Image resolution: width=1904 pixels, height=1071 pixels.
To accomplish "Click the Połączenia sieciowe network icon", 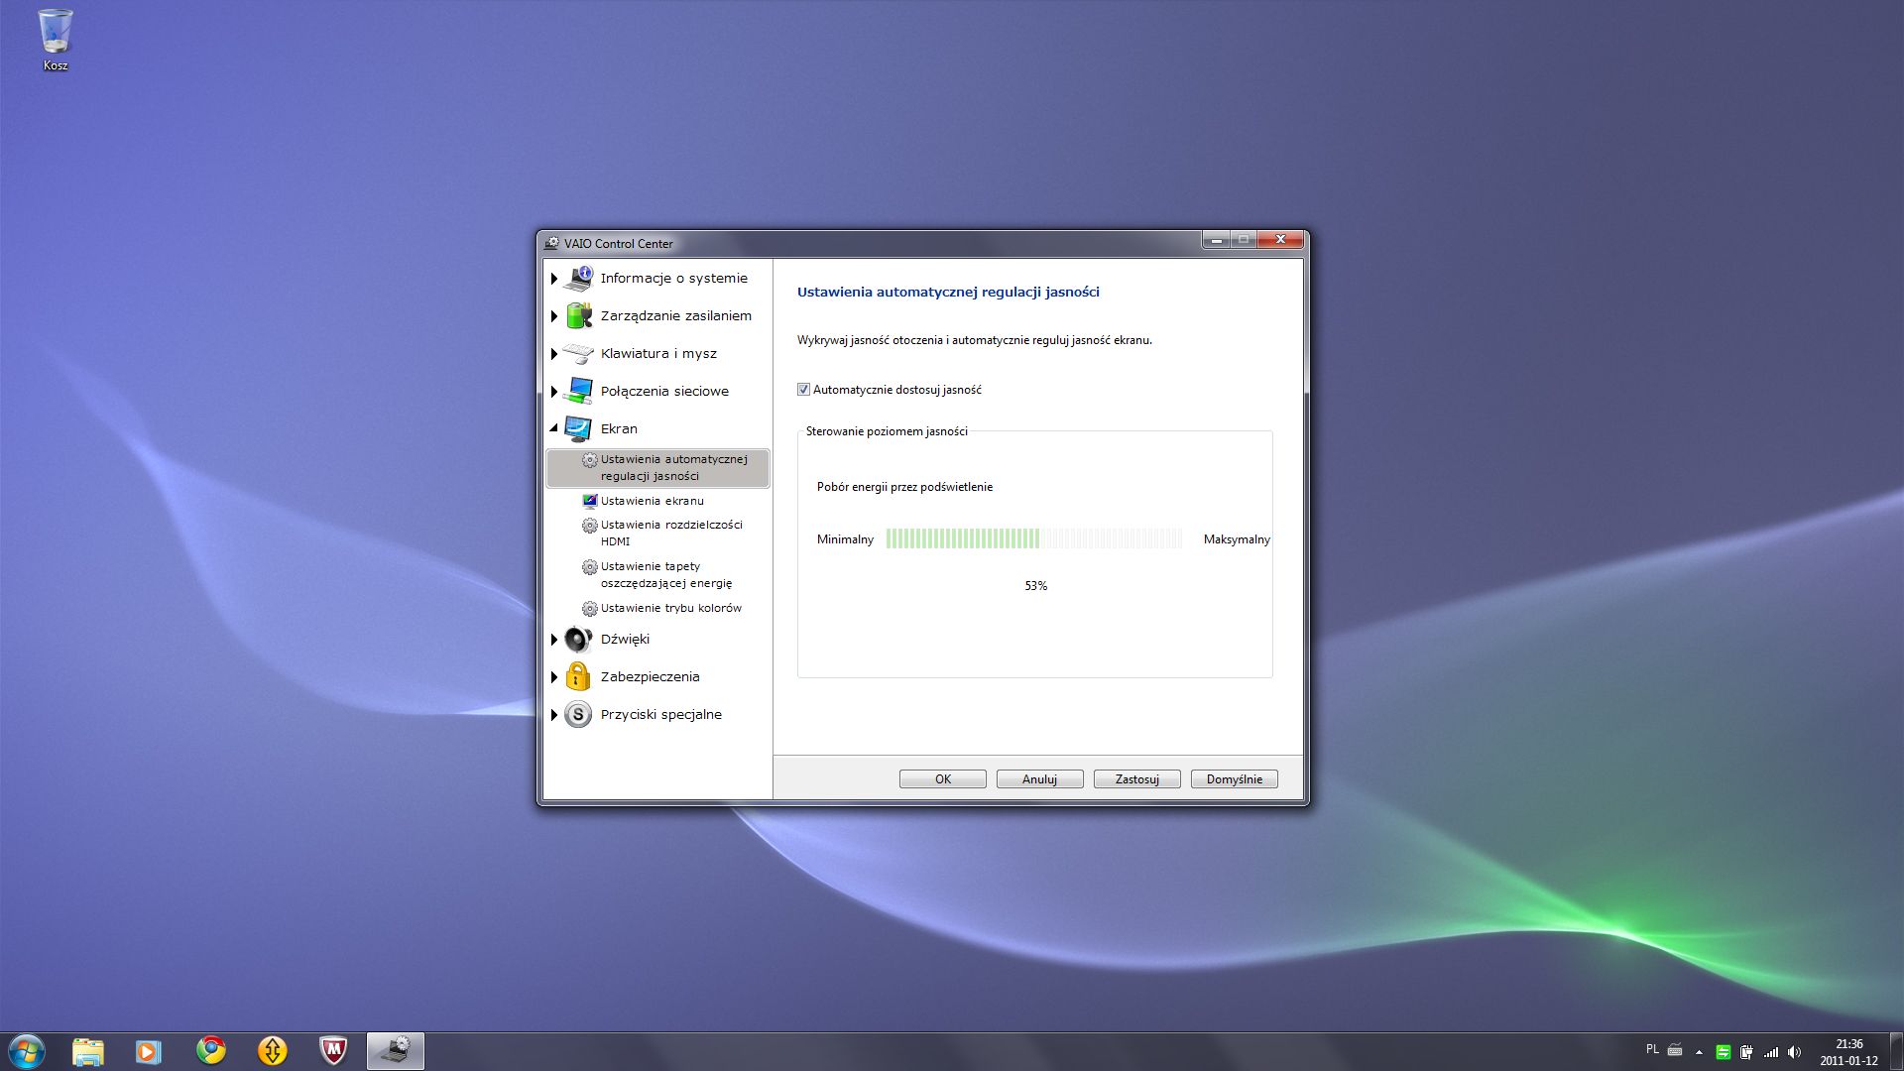I will (x=578, y=392).
